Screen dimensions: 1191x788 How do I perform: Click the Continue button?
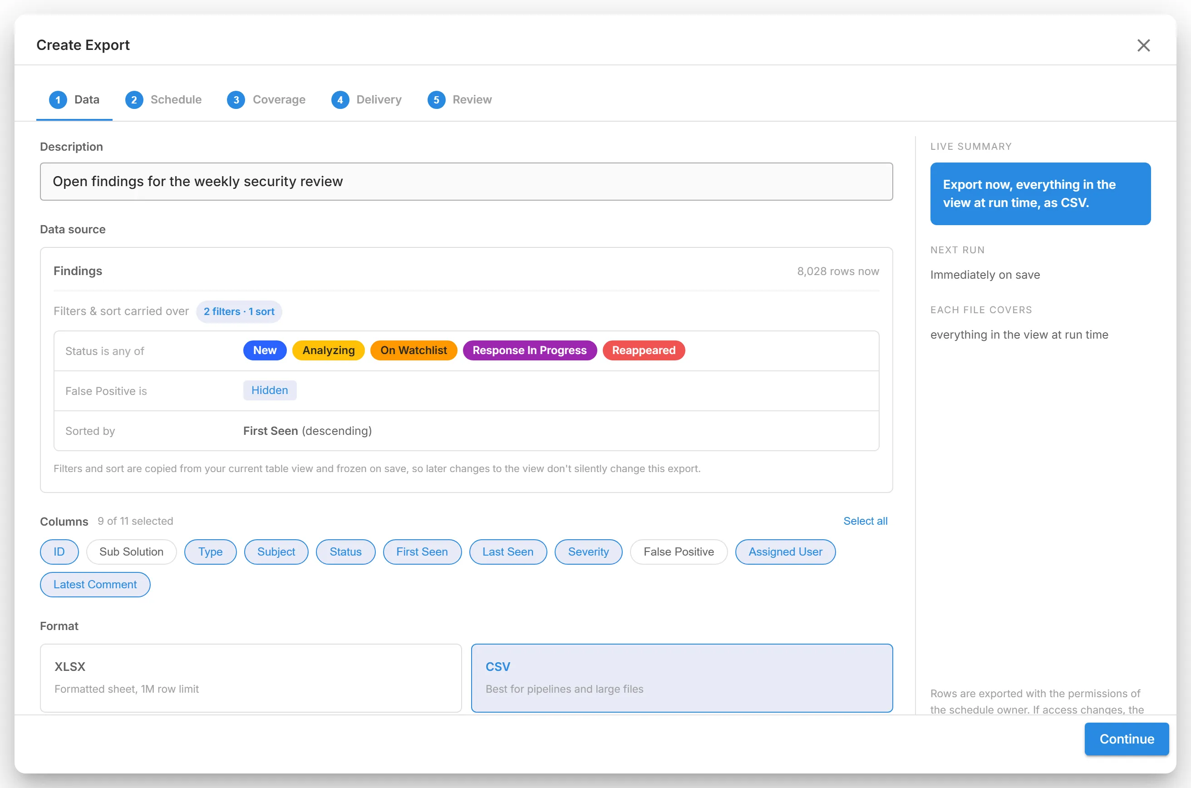(1127, 739)
